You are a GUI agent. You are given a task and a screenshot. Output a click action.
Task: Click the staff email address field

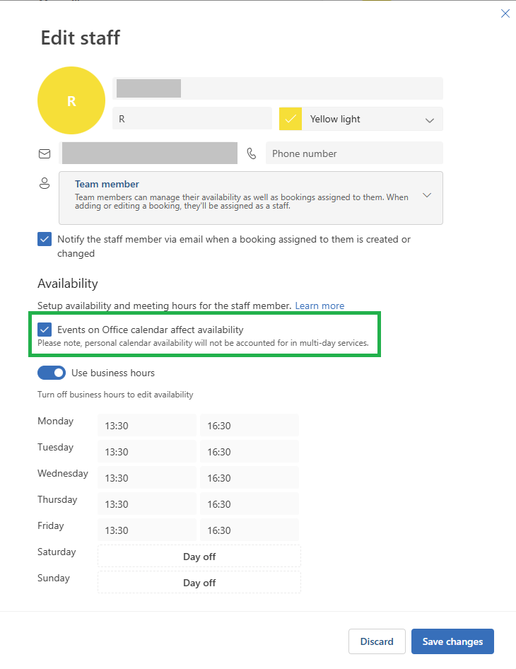point(148,153)
